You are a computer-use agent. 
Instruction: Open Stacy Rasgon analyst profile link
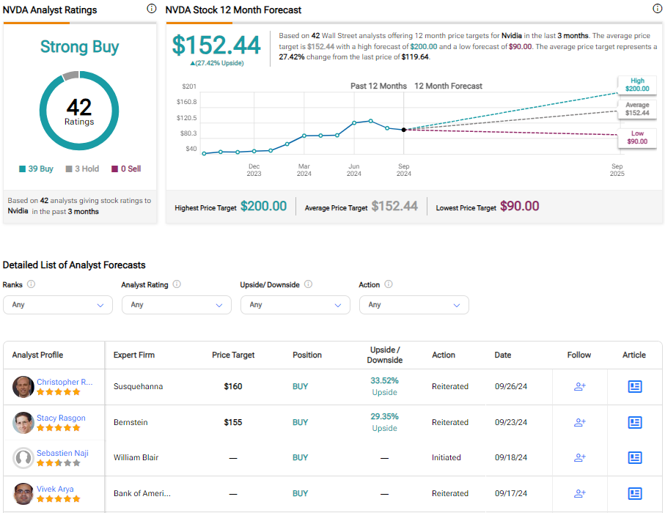(61, 418)
